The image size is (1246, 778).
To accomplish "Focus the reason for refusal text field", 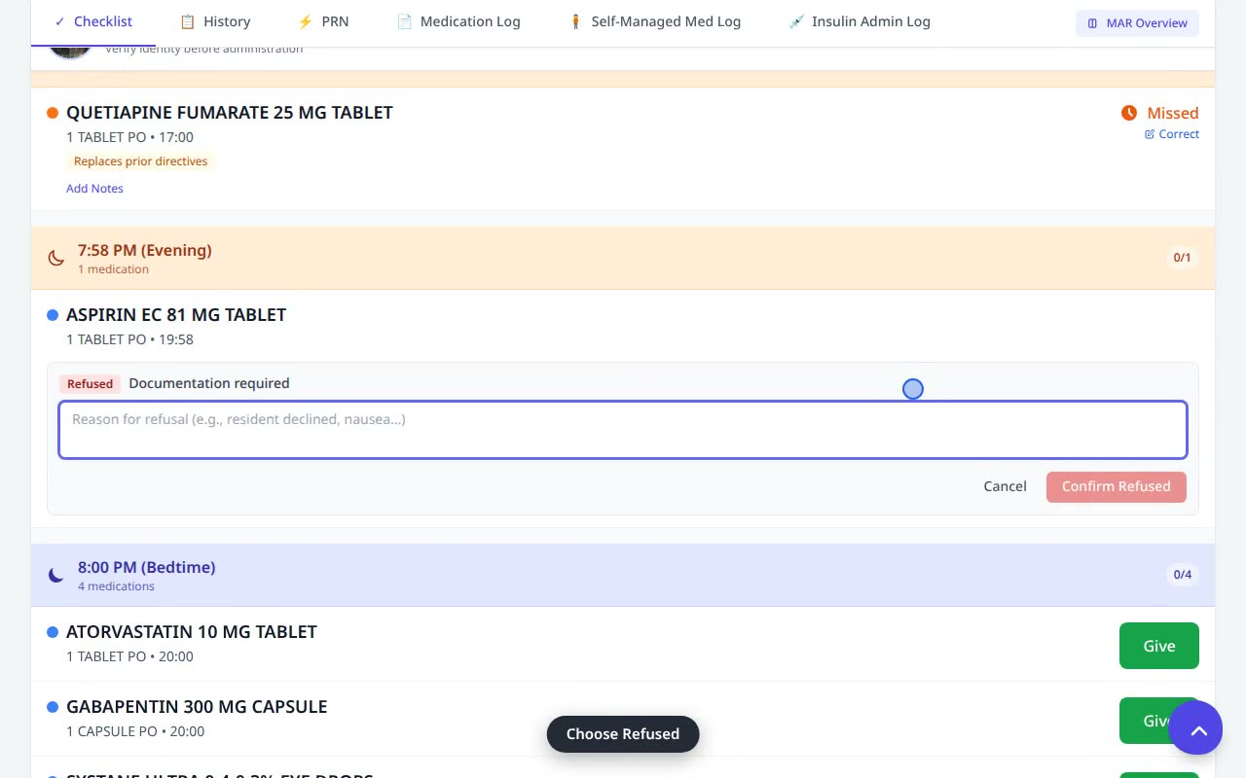I will 623,430.
